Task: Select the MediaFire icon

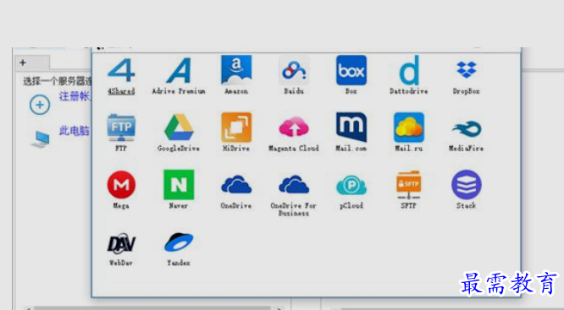Action: click(467, 129)
